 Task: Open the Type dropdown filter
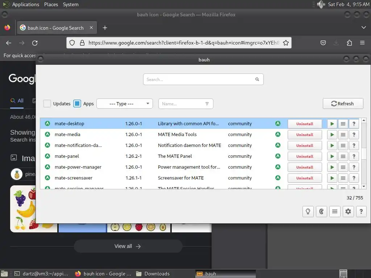pos(125,104)
